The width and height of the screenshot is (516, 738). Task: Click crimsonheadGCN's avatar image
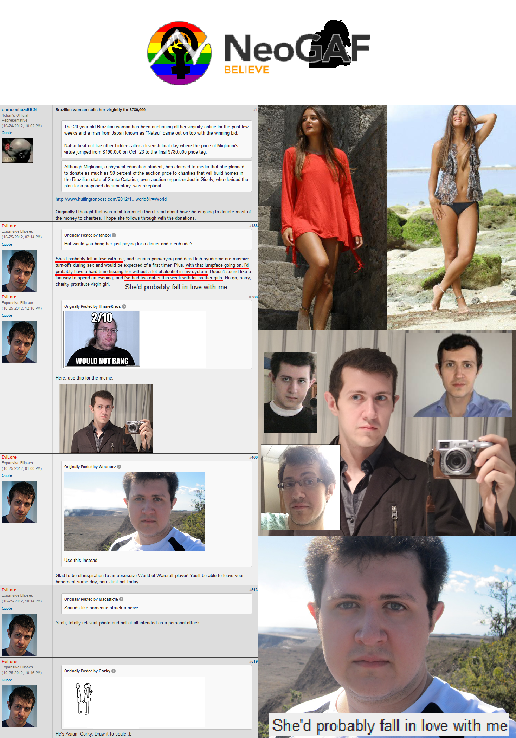18,150
